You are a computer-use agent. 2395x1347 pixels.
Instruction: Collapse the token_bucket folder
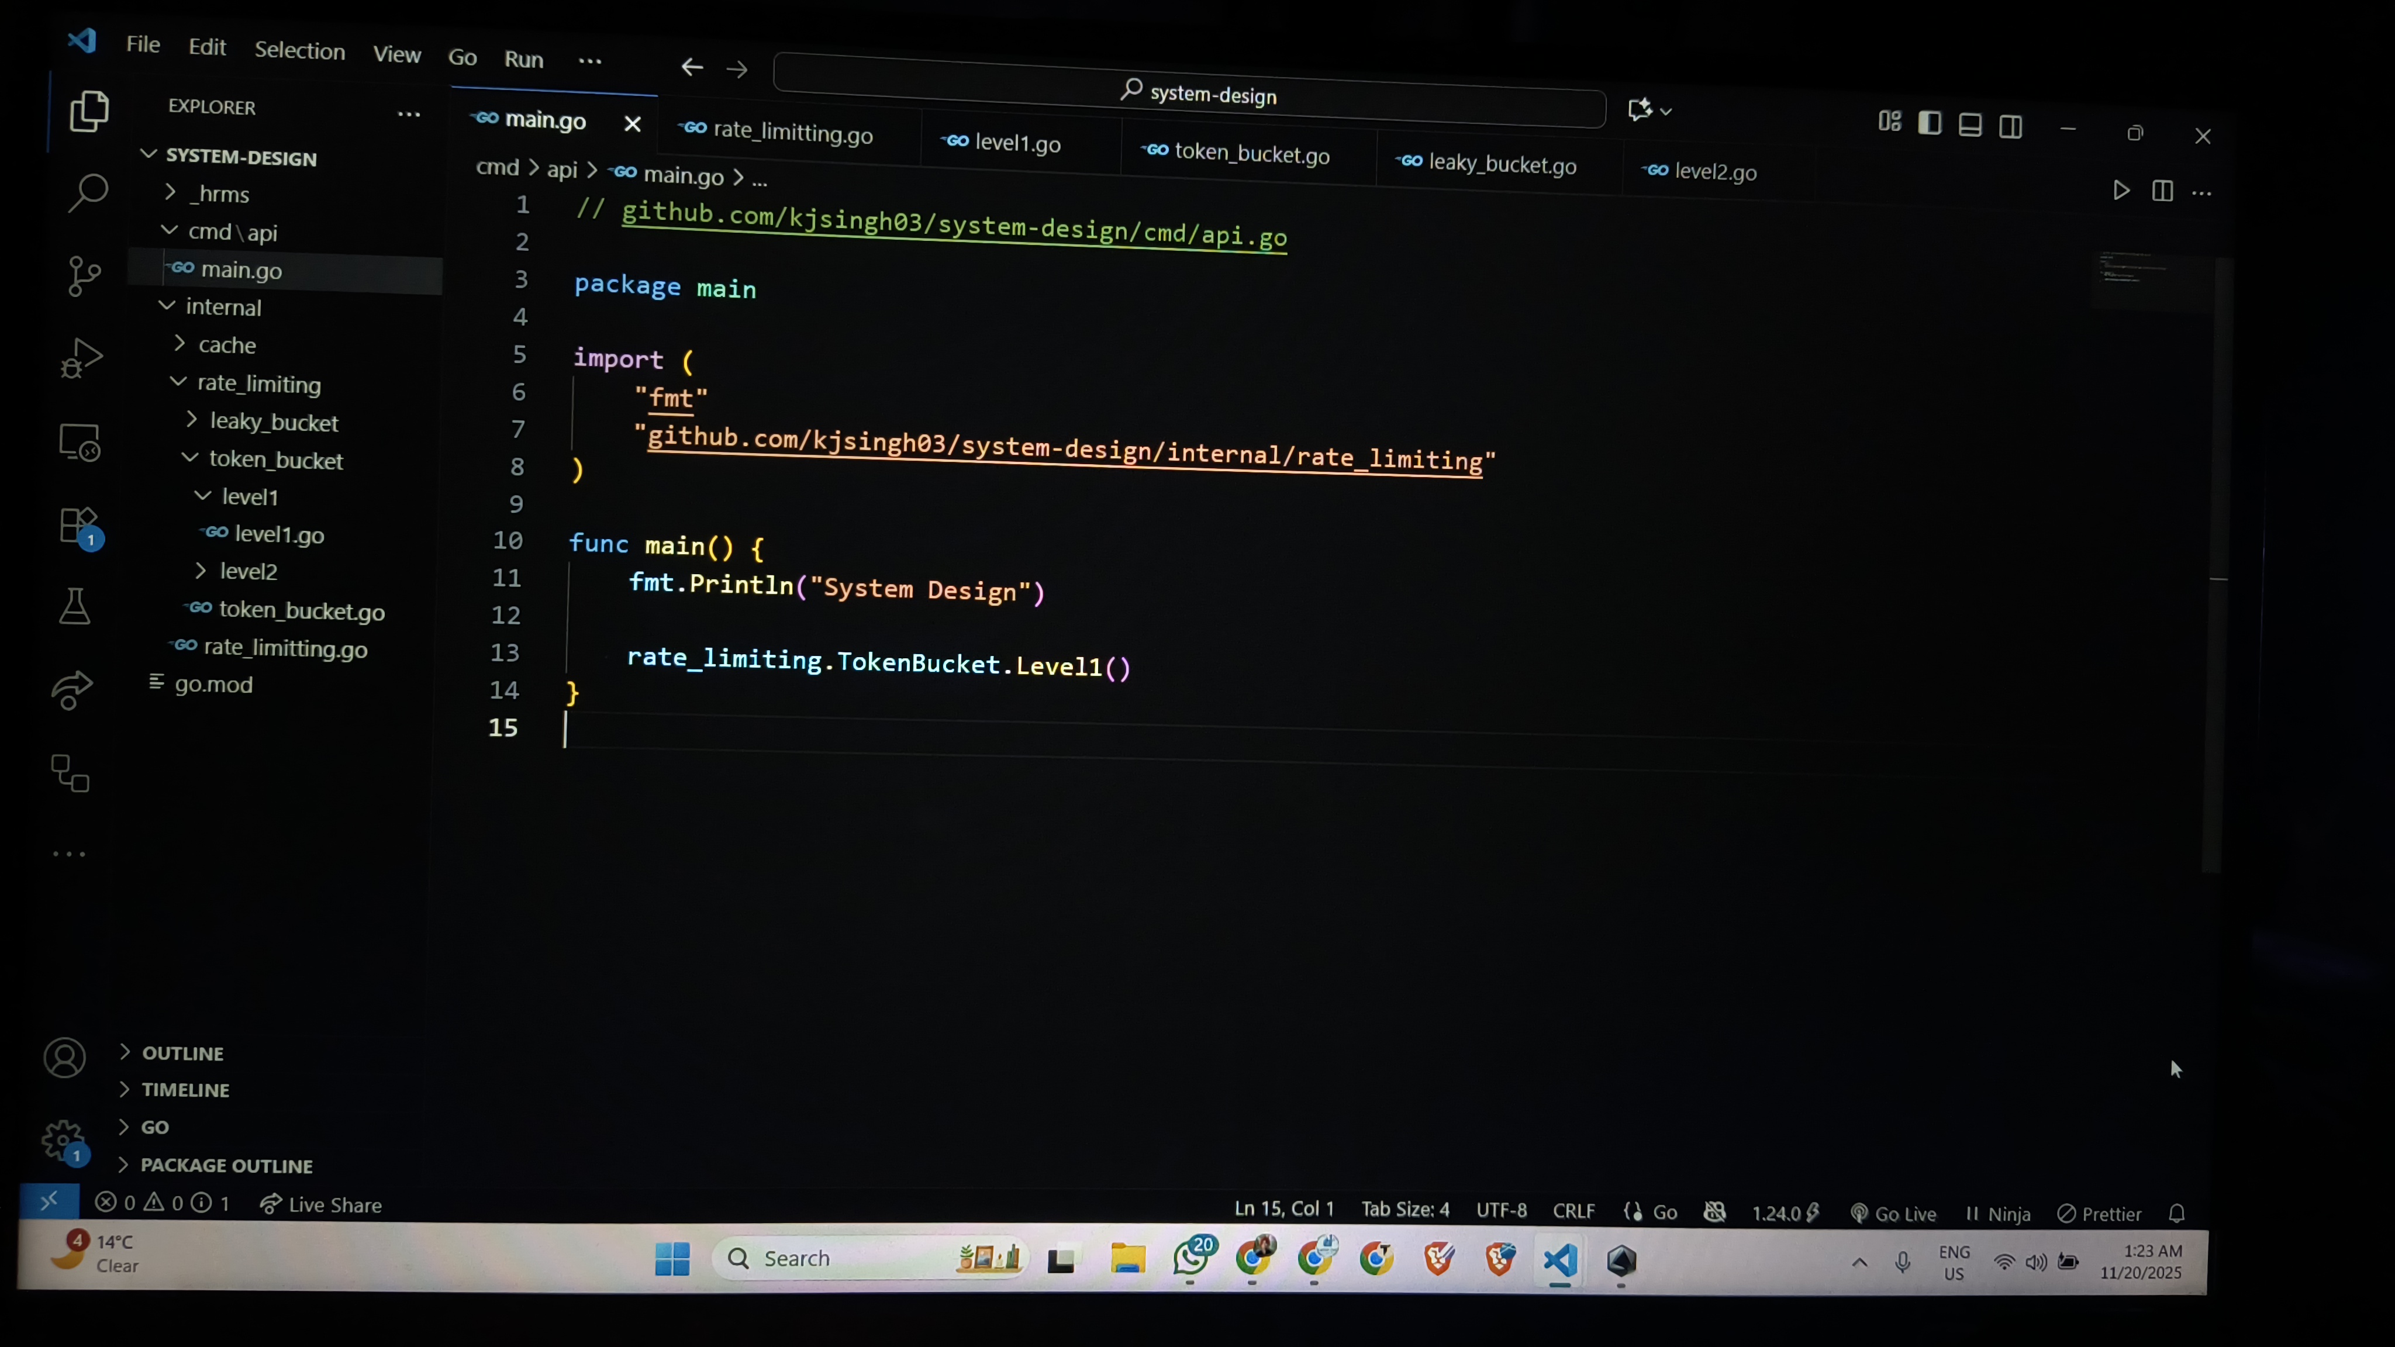coord(275,459)
